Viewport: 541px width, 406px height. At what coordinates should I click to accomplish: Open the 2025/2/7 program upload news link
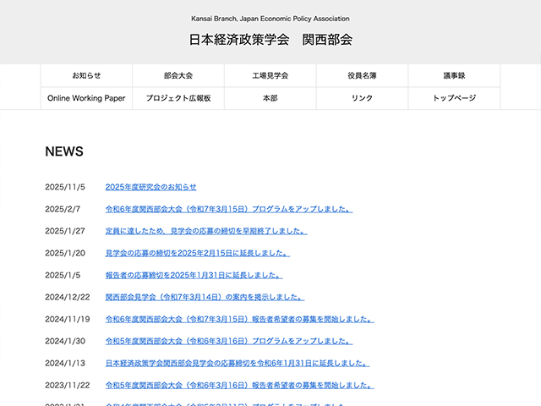tap(228, 209)
